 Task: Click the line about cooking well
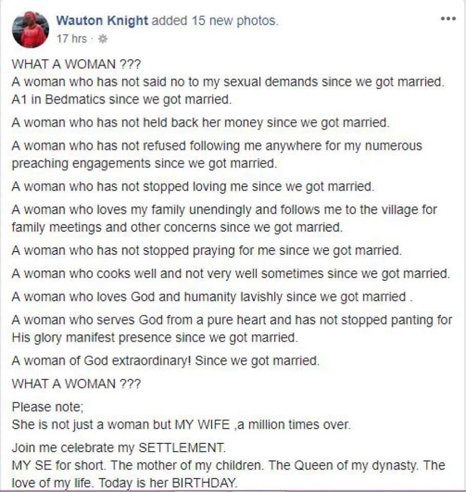[231, 274]
